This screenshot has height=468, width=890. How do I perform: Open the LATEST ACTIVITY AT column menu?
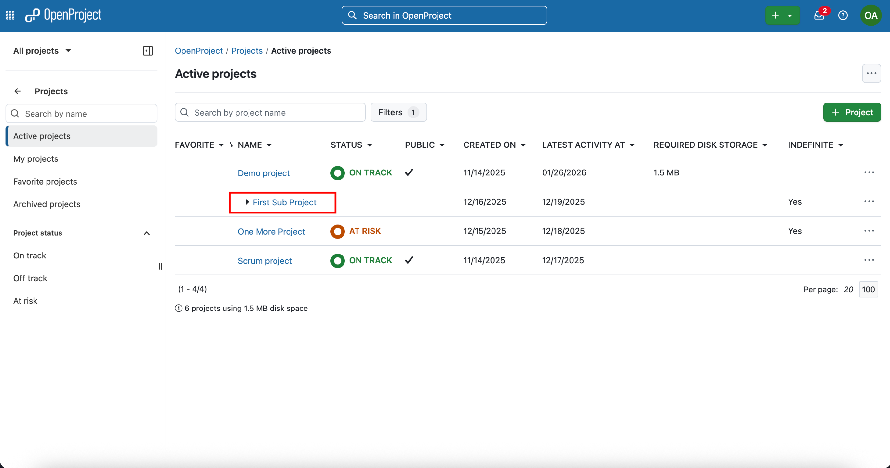coord(588,145)
